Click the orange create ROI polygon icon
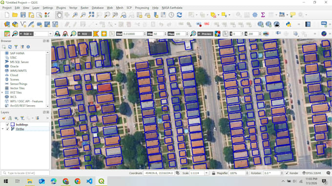 coord(96,34)
